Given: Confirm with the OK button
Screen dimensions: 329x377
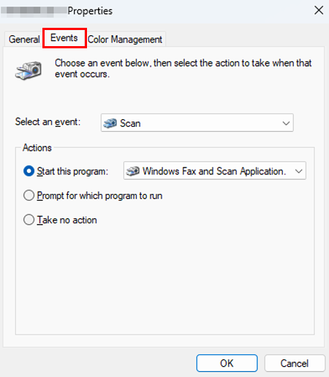Looking at the screenshot, I should click(227, 363).
